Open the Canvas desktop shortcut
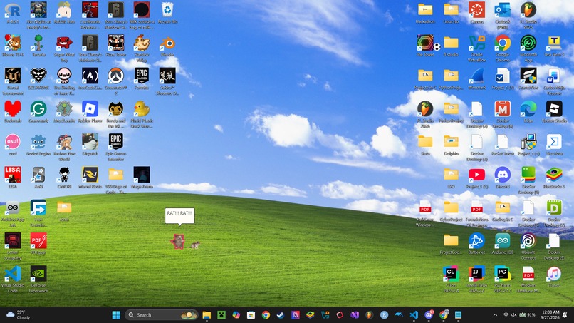The width and height of the screenshot is (574, 323). 476,10
